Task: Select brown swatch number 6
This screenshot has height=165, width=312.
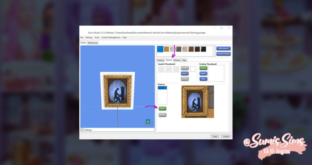Action: point(191,49)
